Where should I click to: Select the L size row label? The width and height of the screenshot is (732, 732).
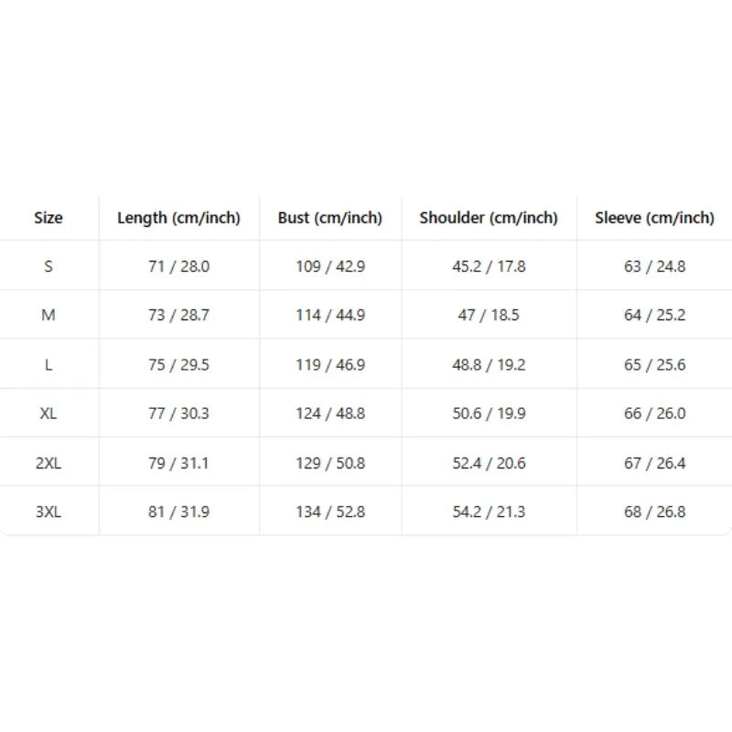click(48, 364)
